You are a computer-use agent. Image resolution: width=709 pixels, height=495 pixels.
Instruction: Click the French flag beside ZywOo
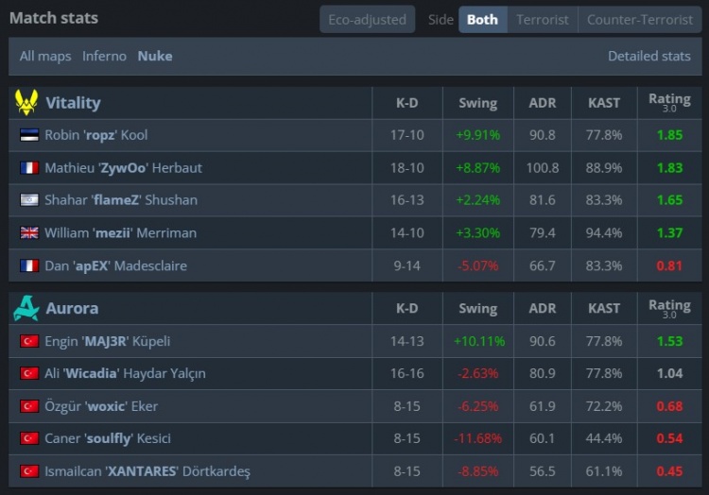coord(28,168)
